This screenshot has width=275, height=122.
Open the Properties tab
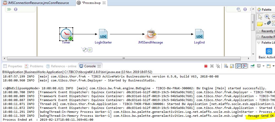[x=13, y=66]
